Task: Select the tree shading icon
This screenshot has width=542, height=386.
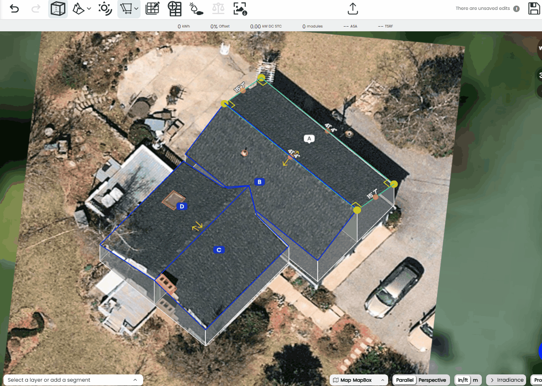Action: click(x=196, y=9)
